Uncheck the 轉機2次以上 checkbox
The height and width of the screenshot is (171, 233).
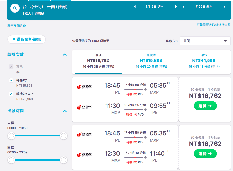[x=11, y=94]
